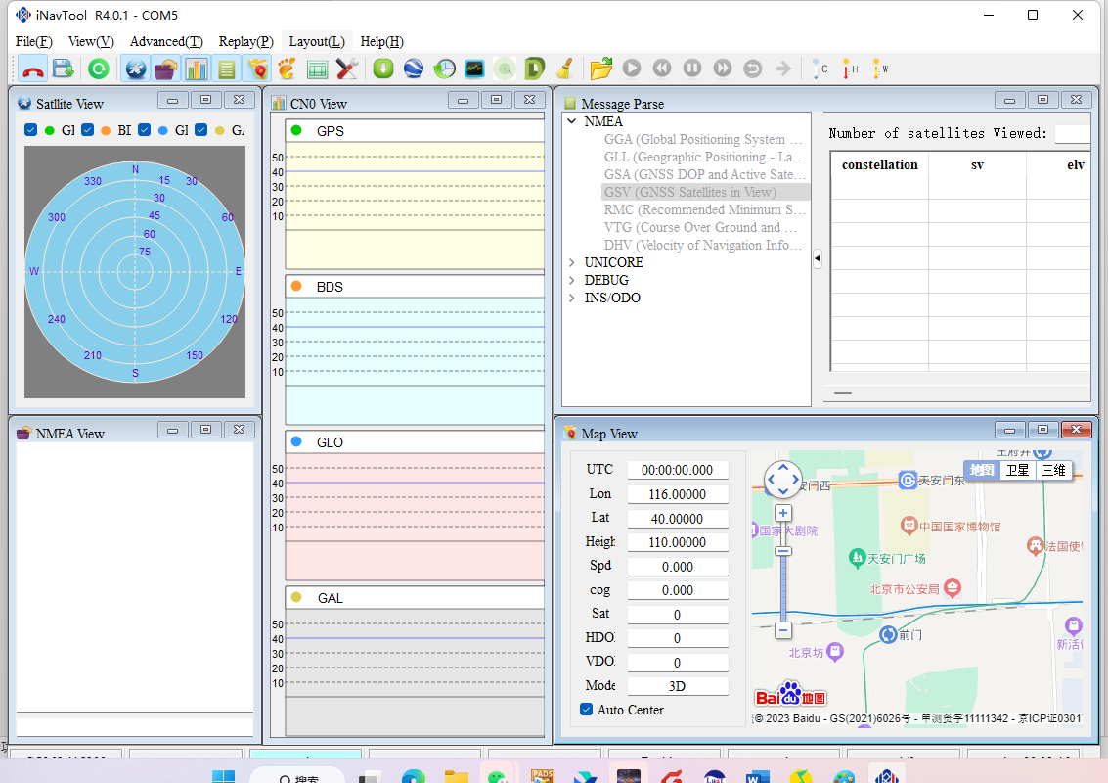
Task: Click the broom clear icon in toolbar
Action: coord(564,69)
